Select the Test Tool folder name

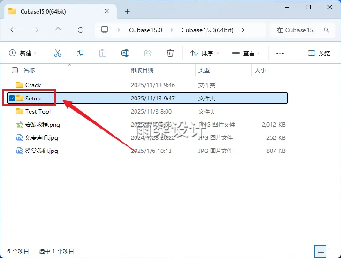tap(38, 111)
